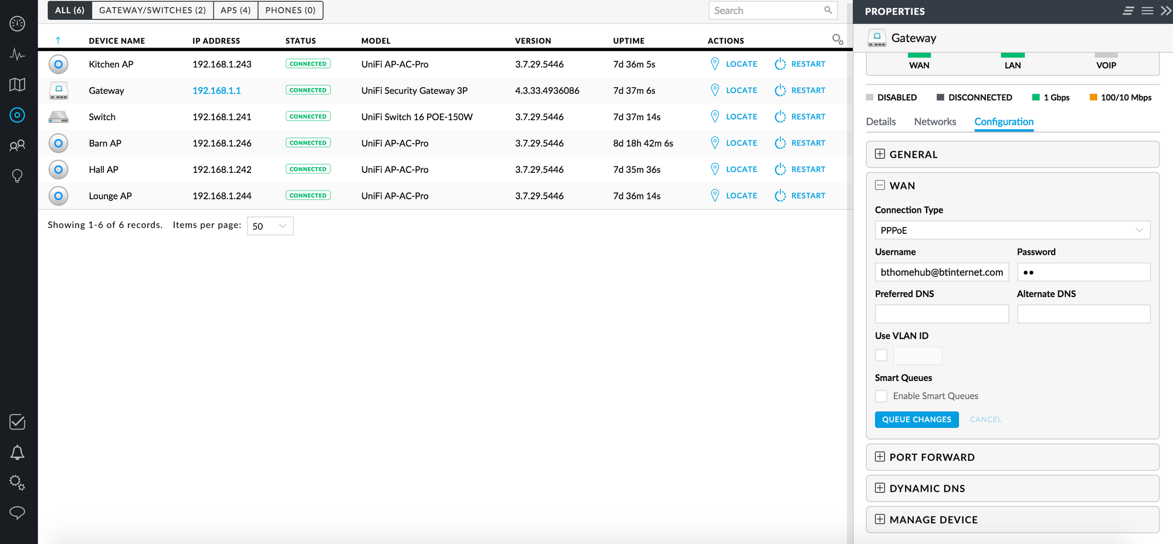This screenshot has height=544, width=1173.
Task: Switch to the Networks tab
Action: [935, 121]
